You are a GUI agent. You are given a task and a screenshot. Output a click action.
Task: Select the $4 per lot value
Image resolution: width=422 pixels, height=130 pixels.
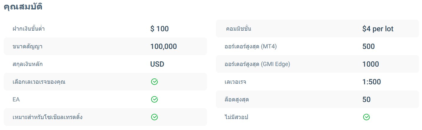click(x=378, y=29)
